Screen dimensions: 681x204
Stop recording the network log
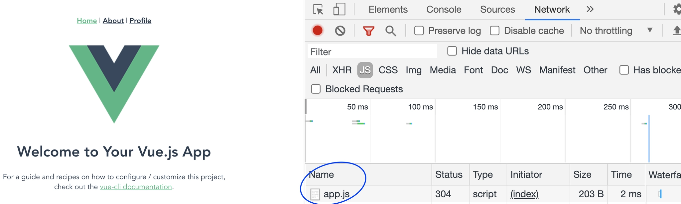click(x=318, y=31)
